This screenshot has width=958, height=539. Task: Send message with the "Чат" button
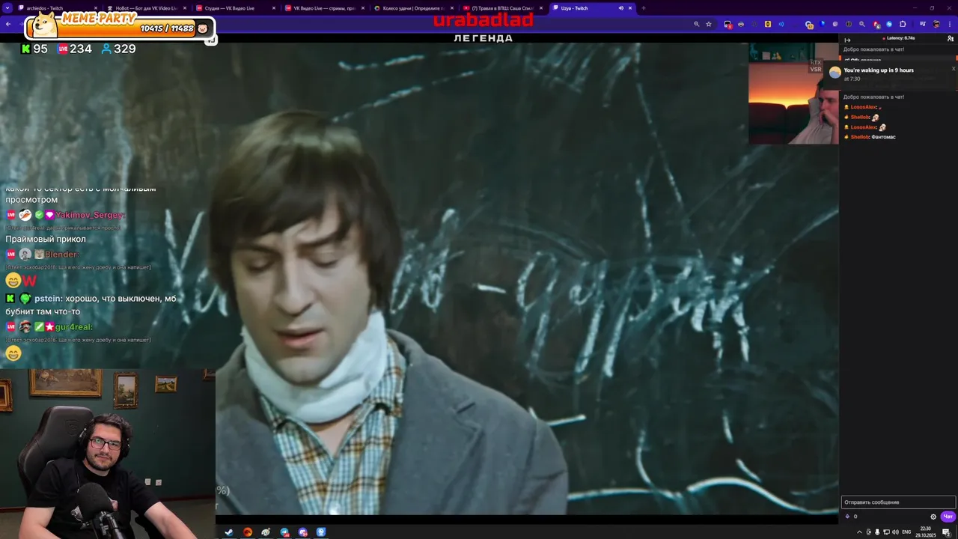point(948,517)
